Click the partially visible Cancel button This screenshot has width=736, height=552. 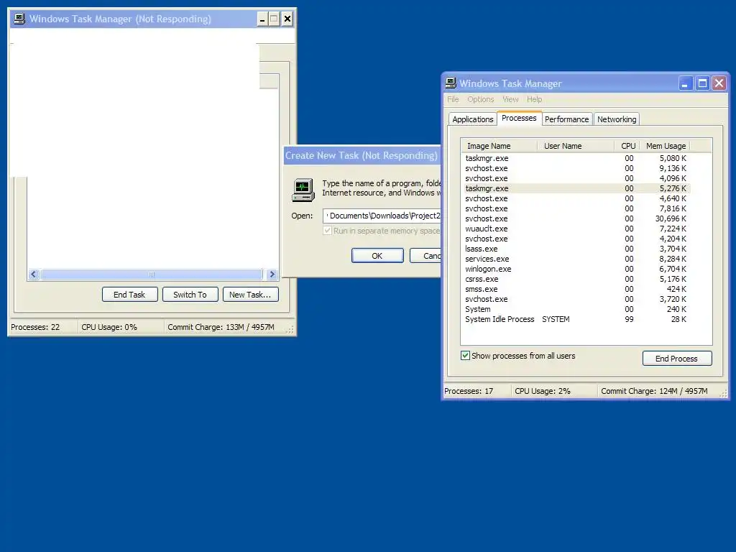[x=425, y=256]
